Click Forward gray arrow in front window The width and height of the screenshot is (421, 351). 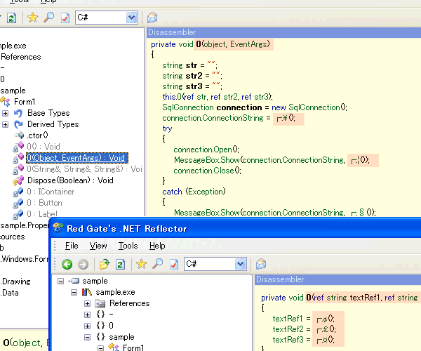83,264
